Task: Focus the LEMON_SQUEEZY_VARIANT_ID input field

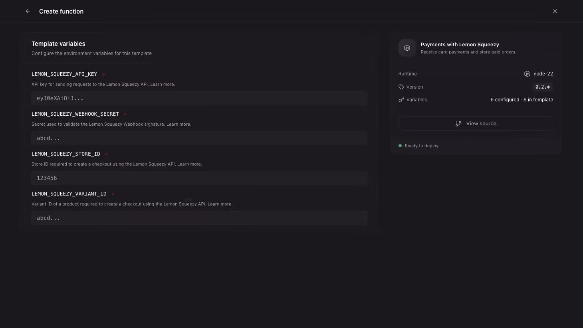Action: tap(199, 218)
